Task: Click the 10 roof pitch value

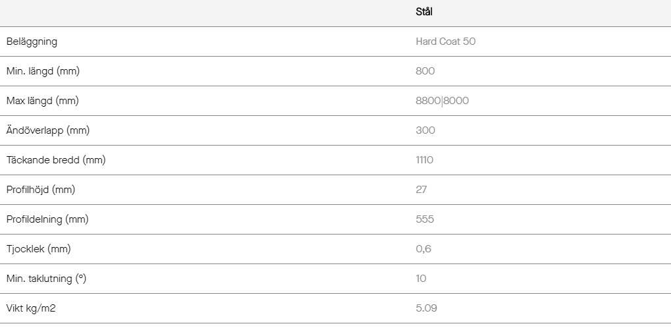Action: [421, 279]
